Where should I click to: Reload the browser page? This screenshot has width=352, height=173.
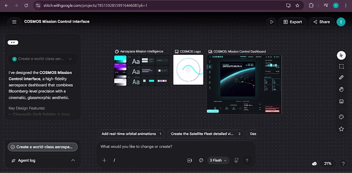click(26, 5)
